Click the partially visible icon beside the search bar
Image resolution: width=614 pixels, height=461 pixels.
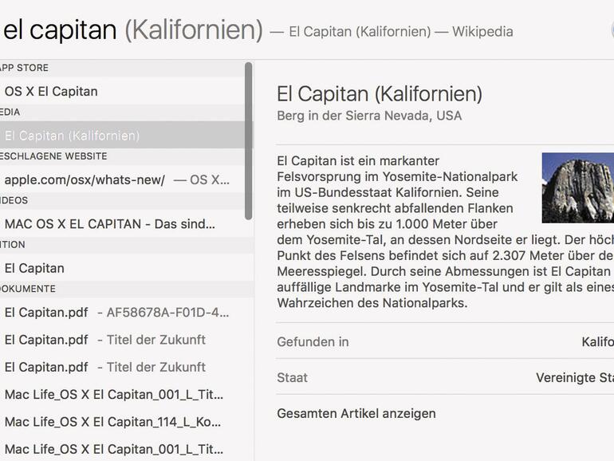tap(609, 32)
